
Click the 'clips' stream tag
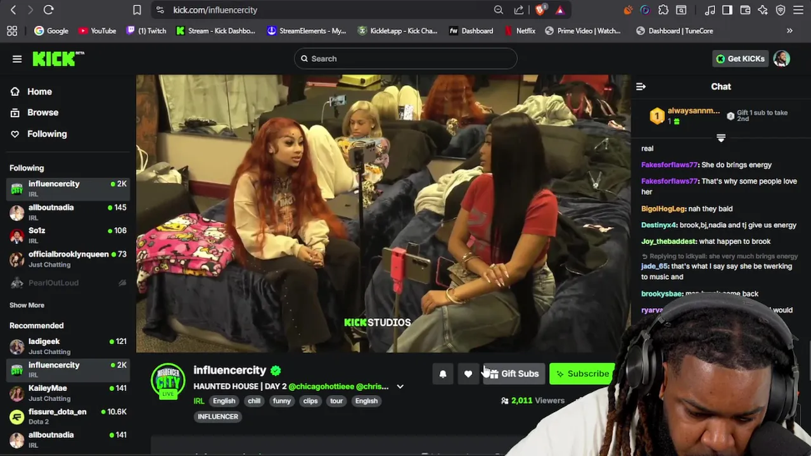pos(310,401)
